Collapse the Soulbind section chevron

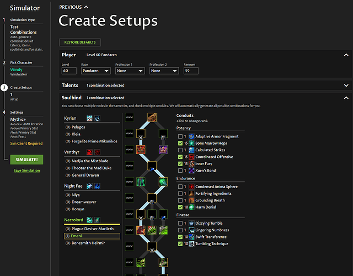346,98
